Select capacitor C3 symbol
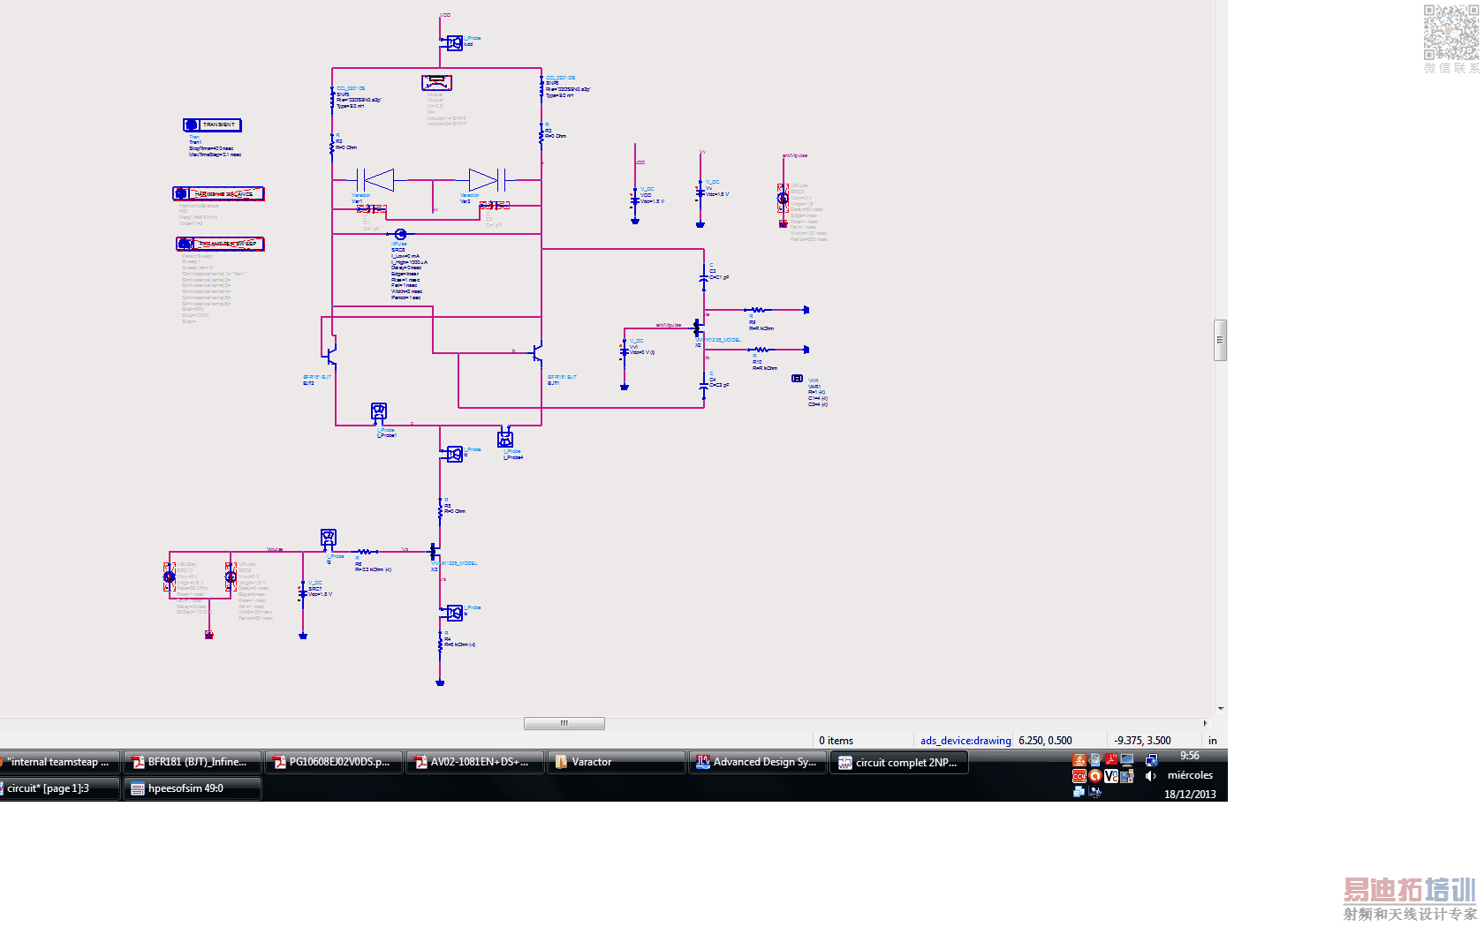This screenshot has width=1484, height=927. pos(704,276)
